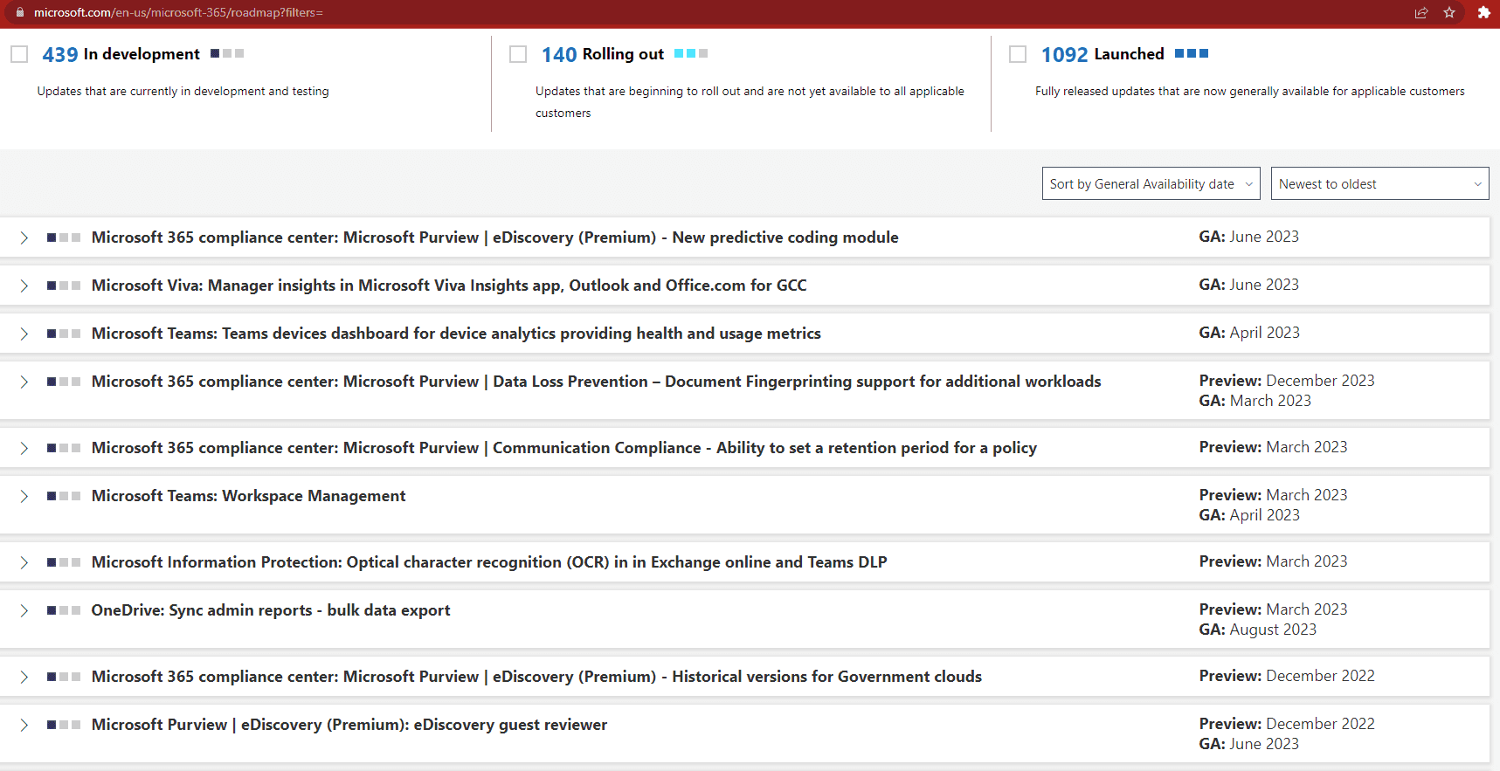Enable the Rolling out filter checkbox

[x=518, y=54]
